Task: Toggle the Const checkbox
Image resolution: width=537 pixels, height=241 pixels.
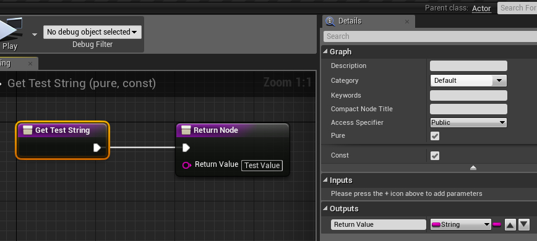Action: pos(434,156)
